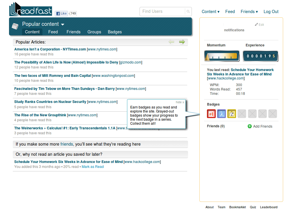Screen dimensions: 293x221
Task: Click the newspaper icon beside Popular content
Action: (15, 26)
